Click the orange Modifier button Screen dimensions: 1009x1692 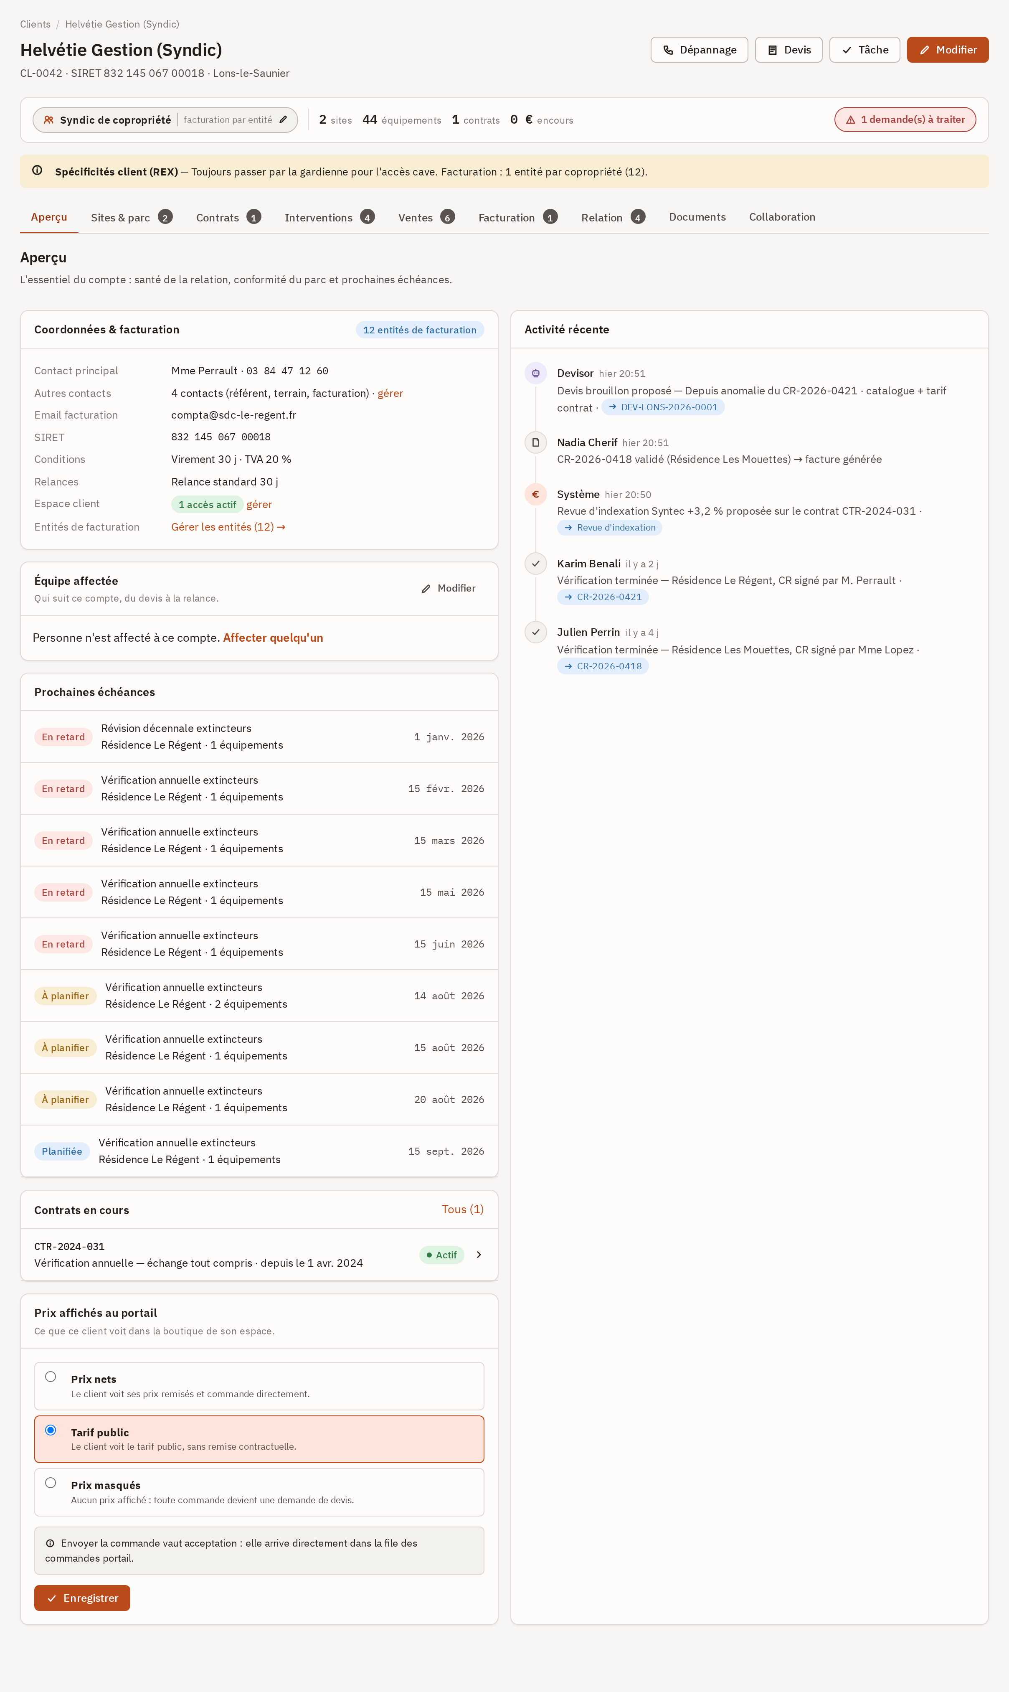pyautogui.click(x=947, y=50)
